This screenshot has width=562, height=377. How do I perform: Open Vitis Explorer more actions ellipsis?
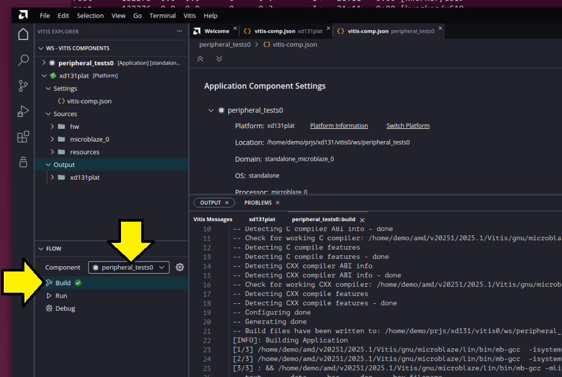179,31
